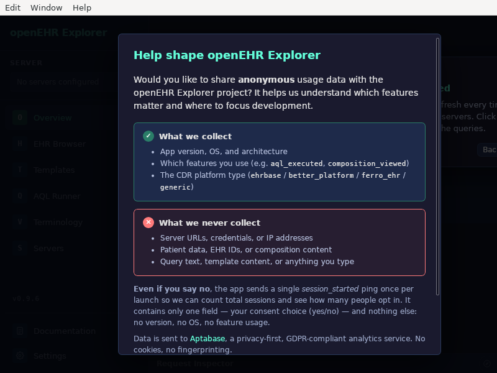
Task: Click the Settings gear icon
Action: pyautogui.click(x=20, y=356)
